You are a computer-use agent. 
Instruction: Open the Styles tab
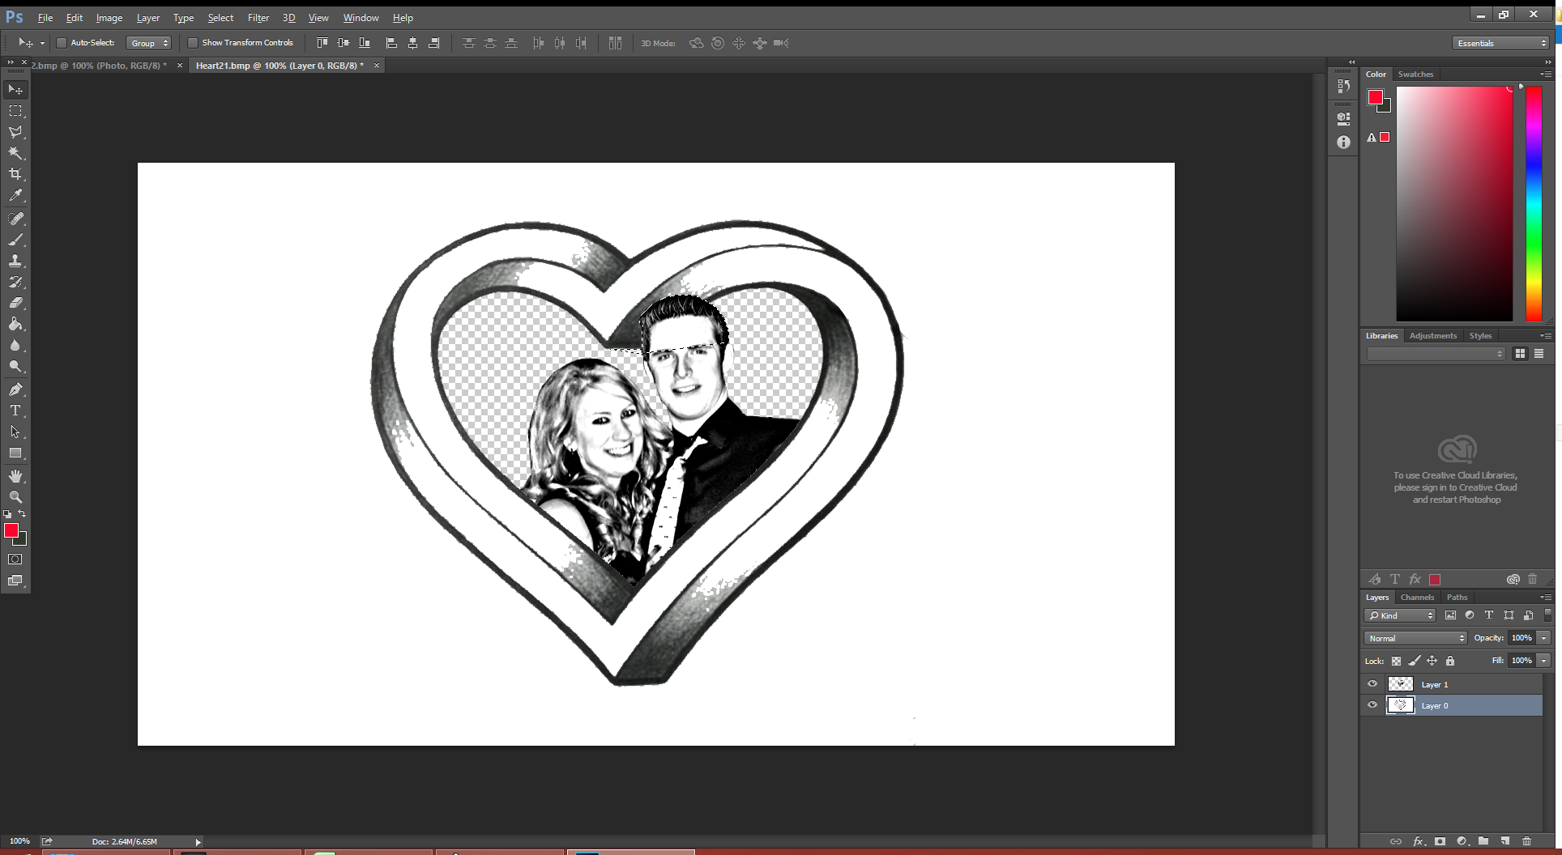coord(1480,335)
